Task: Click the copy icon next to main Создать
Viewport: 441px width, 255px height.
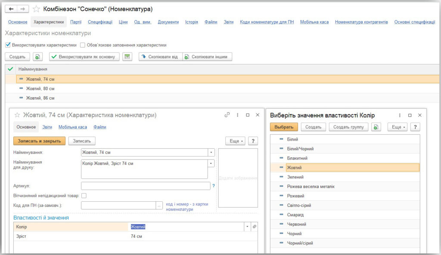Action: 38,57
